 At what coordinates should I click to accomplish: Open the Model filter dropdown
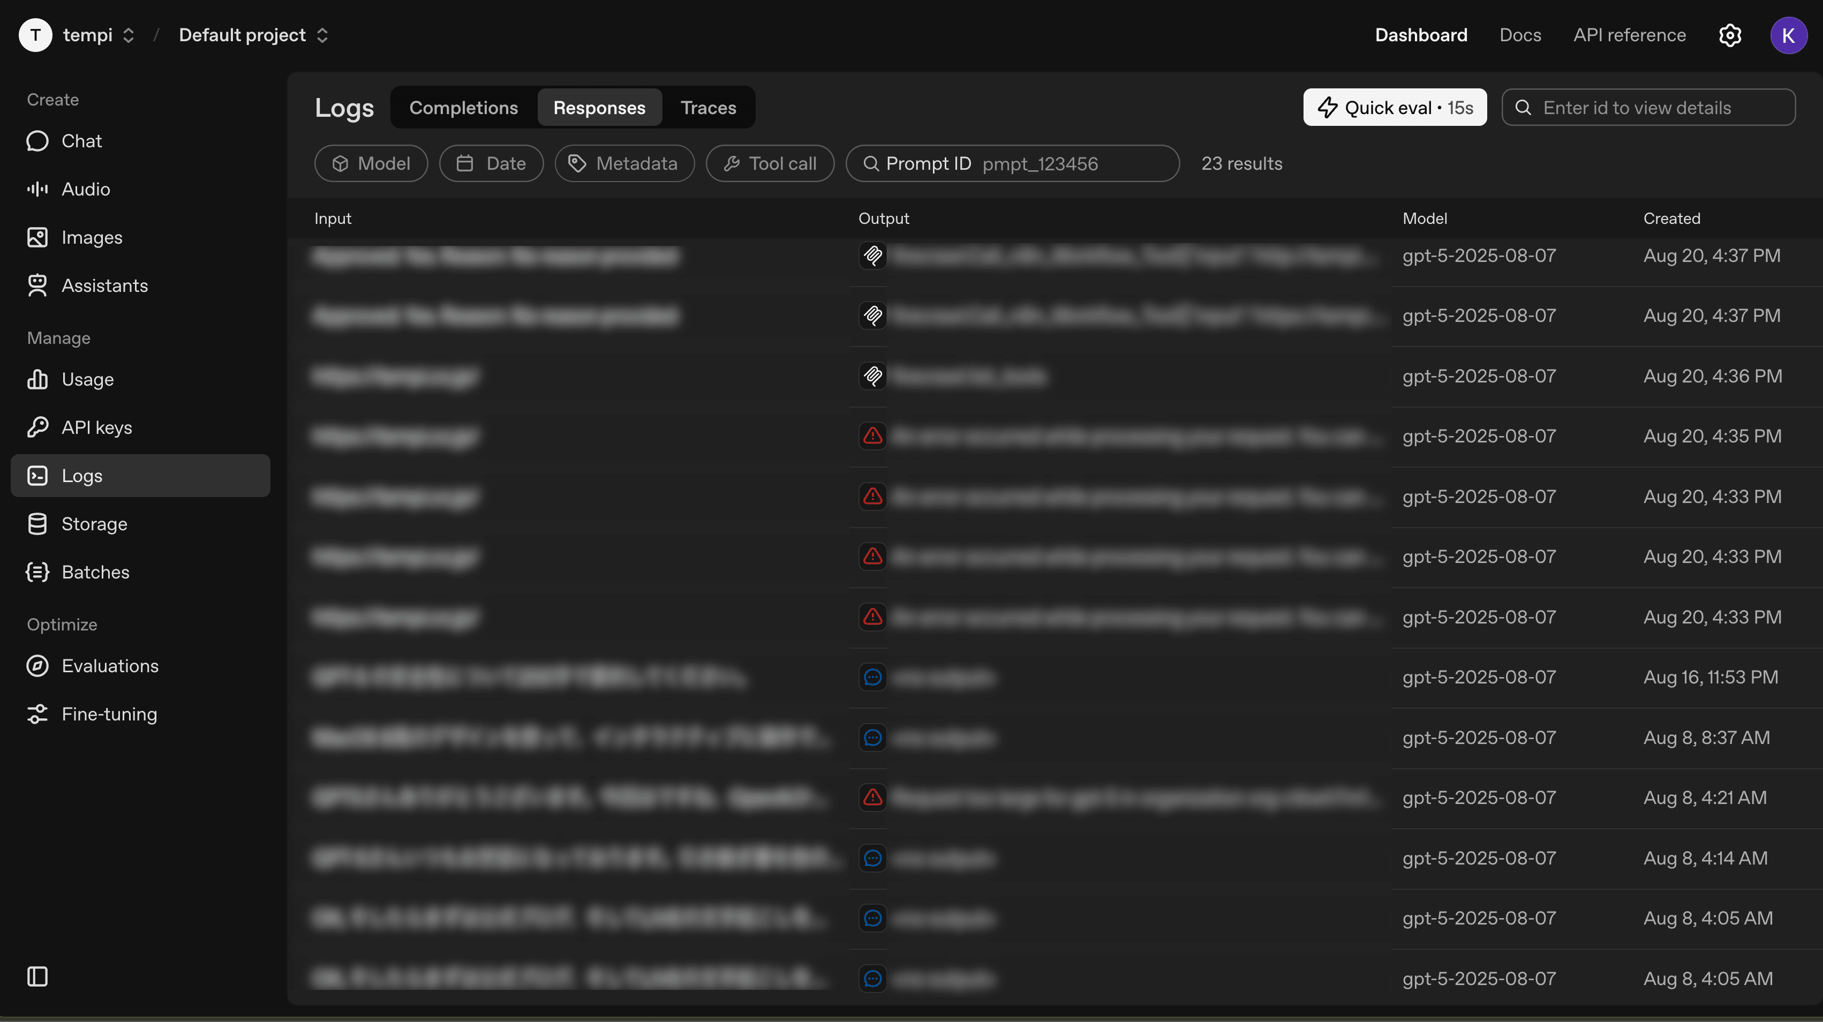pos(371,163)
